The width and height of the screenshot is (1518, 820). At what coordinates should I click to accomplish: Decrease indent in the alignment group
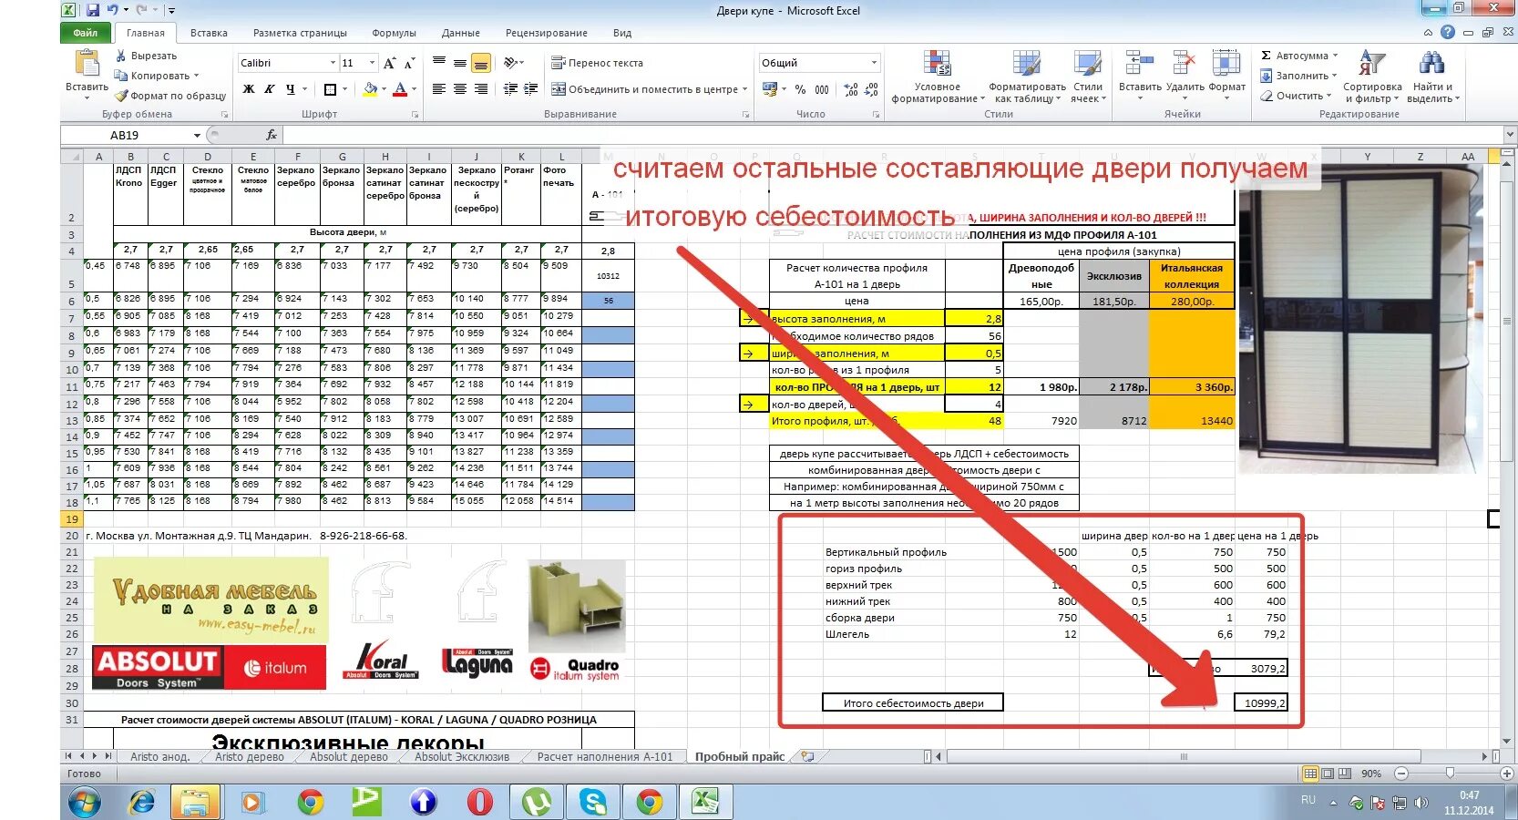pyautogui.click(x=510, y=89)
